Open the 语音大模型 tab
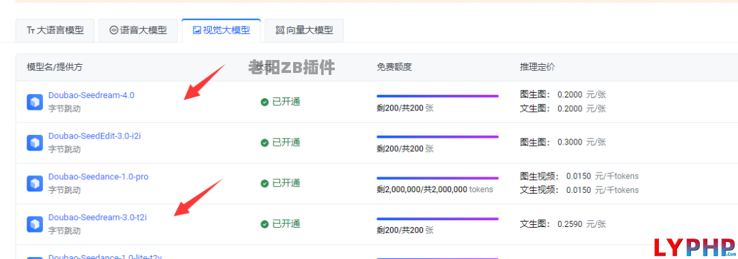This screenshot has width=738, height=259. tap(138, 31)
